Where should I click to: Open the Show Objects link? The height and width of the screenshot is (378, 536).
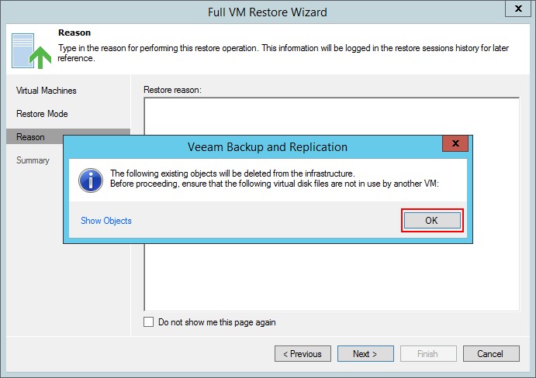click(x=106, y=221)
